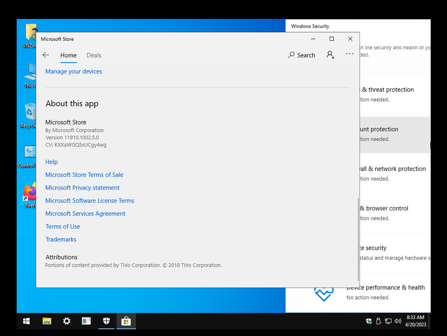This screenshot has height=336, width=447.
Task: Open the taskbar clock showing 8:33 AM
Action: (x=415, y=321)
